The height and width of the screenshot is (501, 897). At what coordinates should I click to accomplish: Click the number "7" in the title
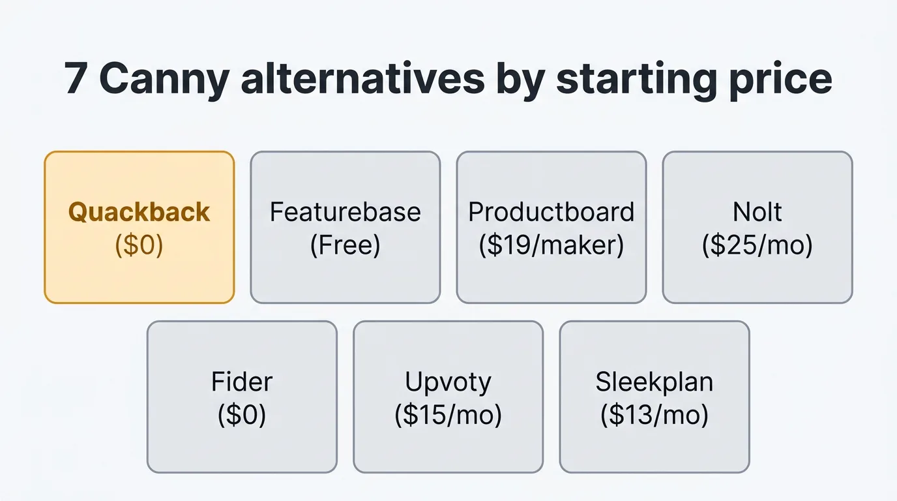pos(76,79)
